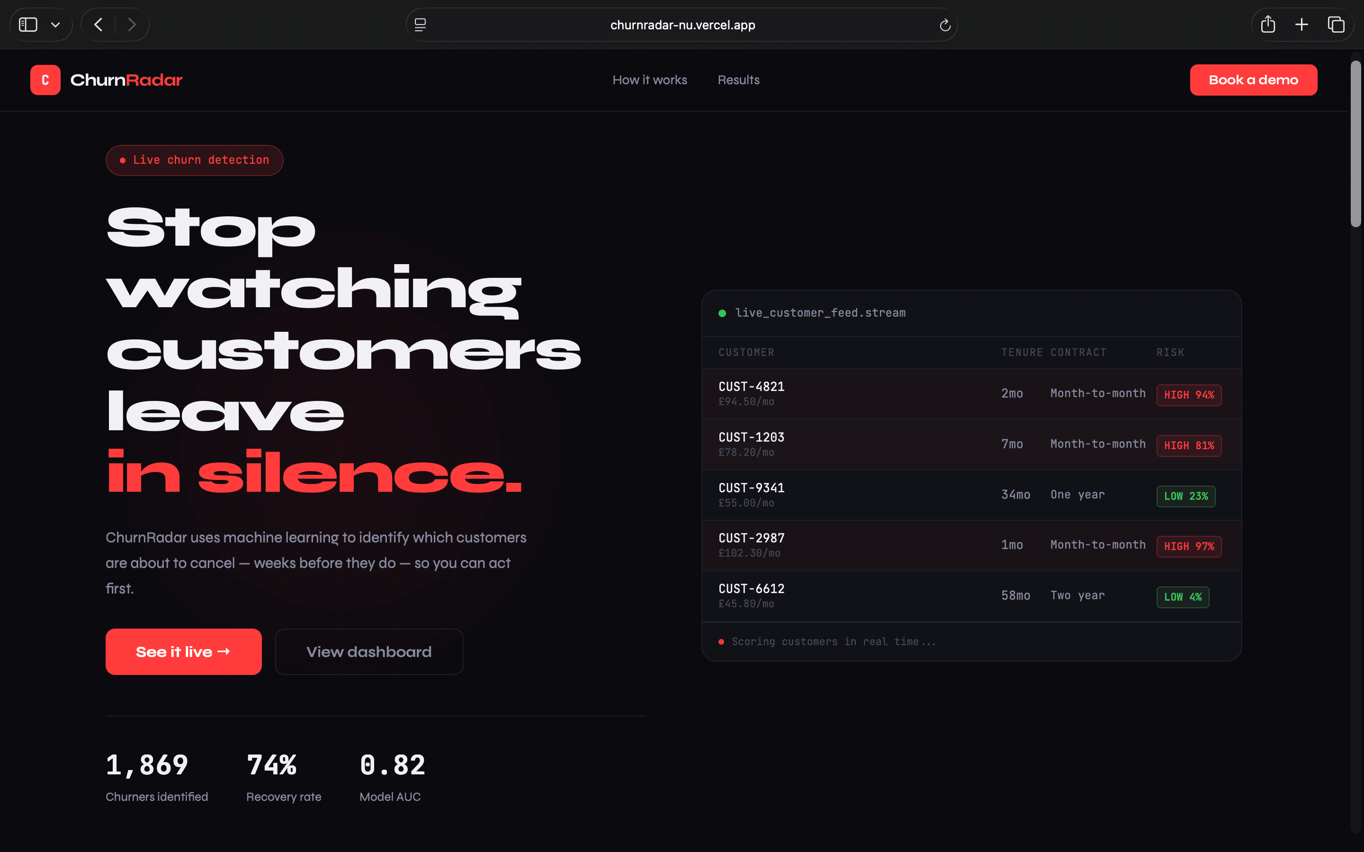This screenshot has height=852, width=1364.
Task: Click the green live status dot in the feed header
Action: tap(722, 313)
